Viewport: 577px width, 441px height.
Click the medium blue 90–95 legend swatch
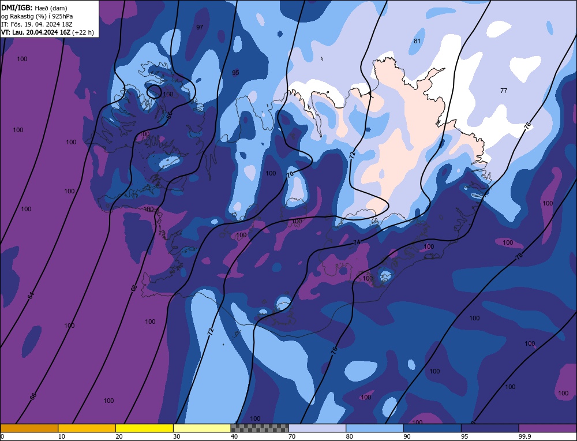[x=432, y=428]
